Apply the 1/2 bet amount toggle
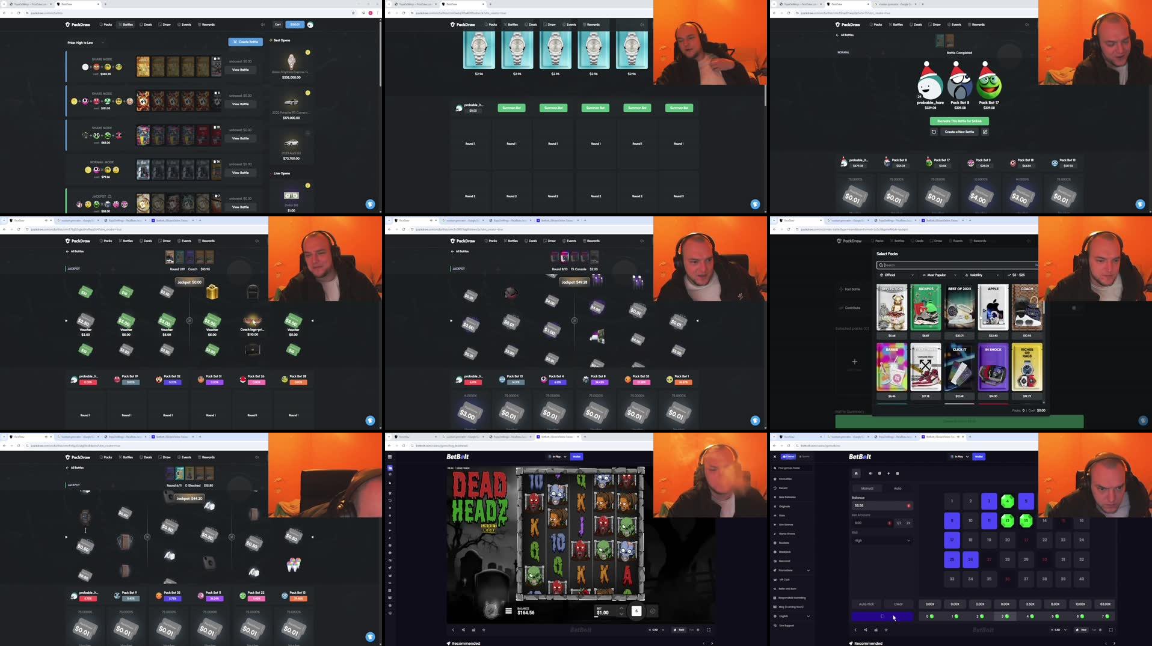 (x=899, y=523)
